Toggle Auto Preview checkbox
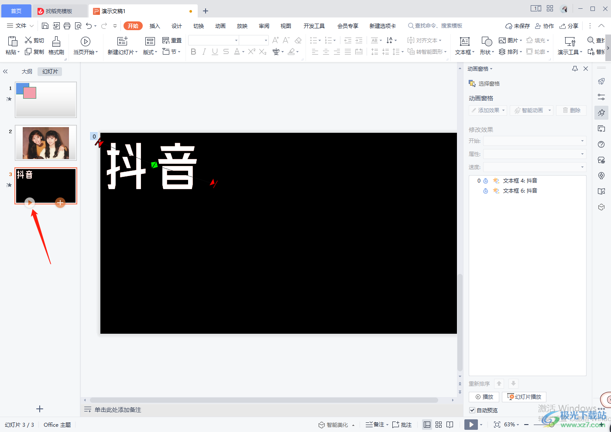 pos(472,410)
